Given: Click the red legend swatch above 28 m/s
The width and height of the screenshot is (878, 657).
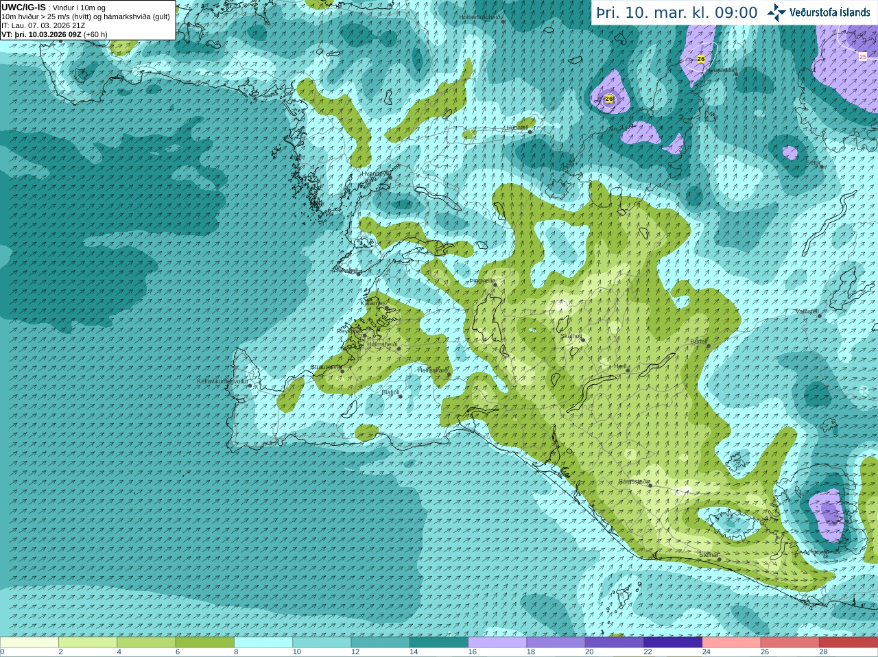Looking at the screenshot, I should pos(849,643).
